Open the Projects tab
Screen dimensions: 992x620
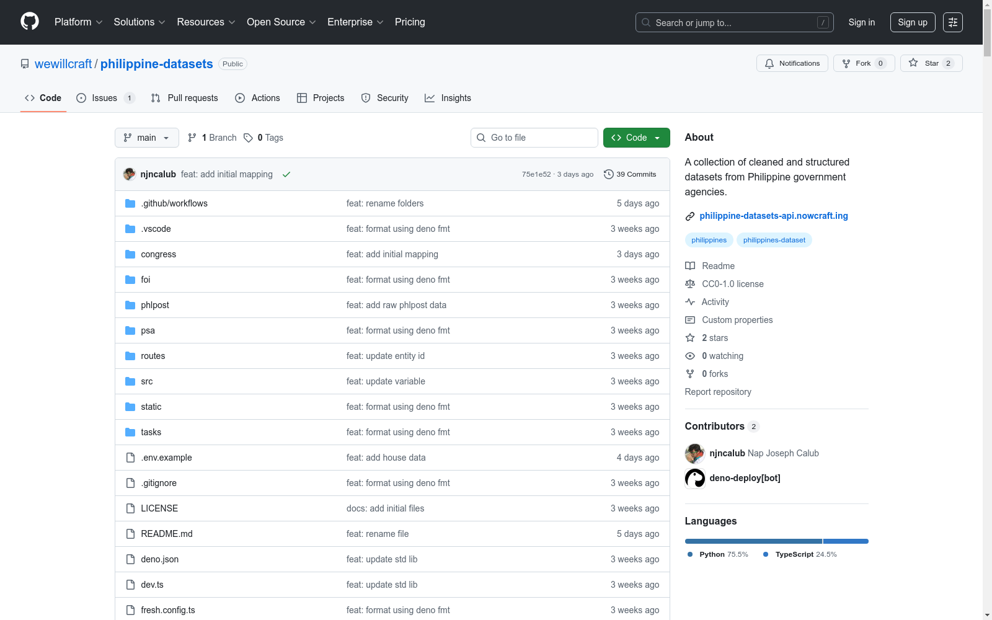pos(321,98)
